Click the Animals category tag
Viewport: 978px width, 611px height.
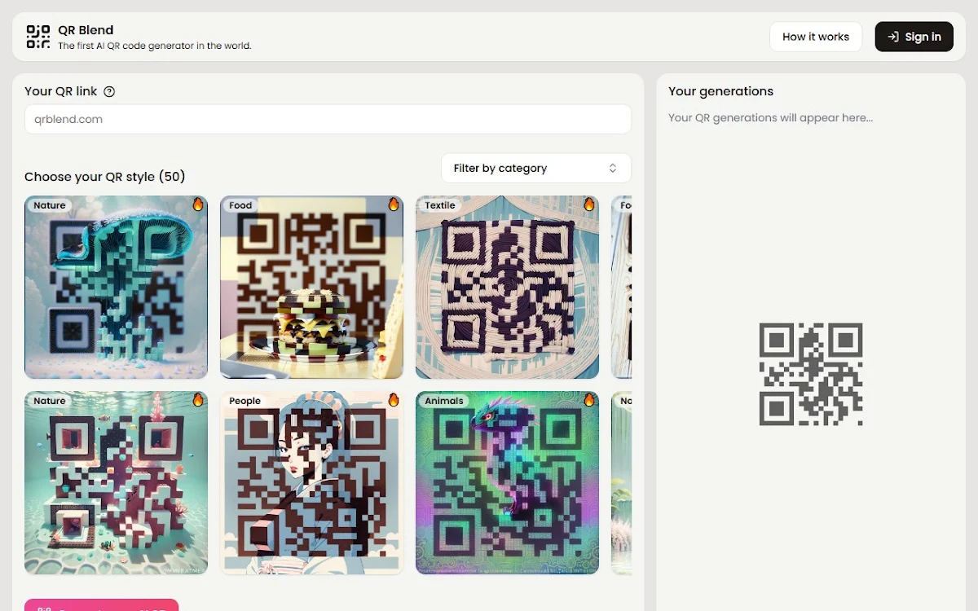point(444,401)
